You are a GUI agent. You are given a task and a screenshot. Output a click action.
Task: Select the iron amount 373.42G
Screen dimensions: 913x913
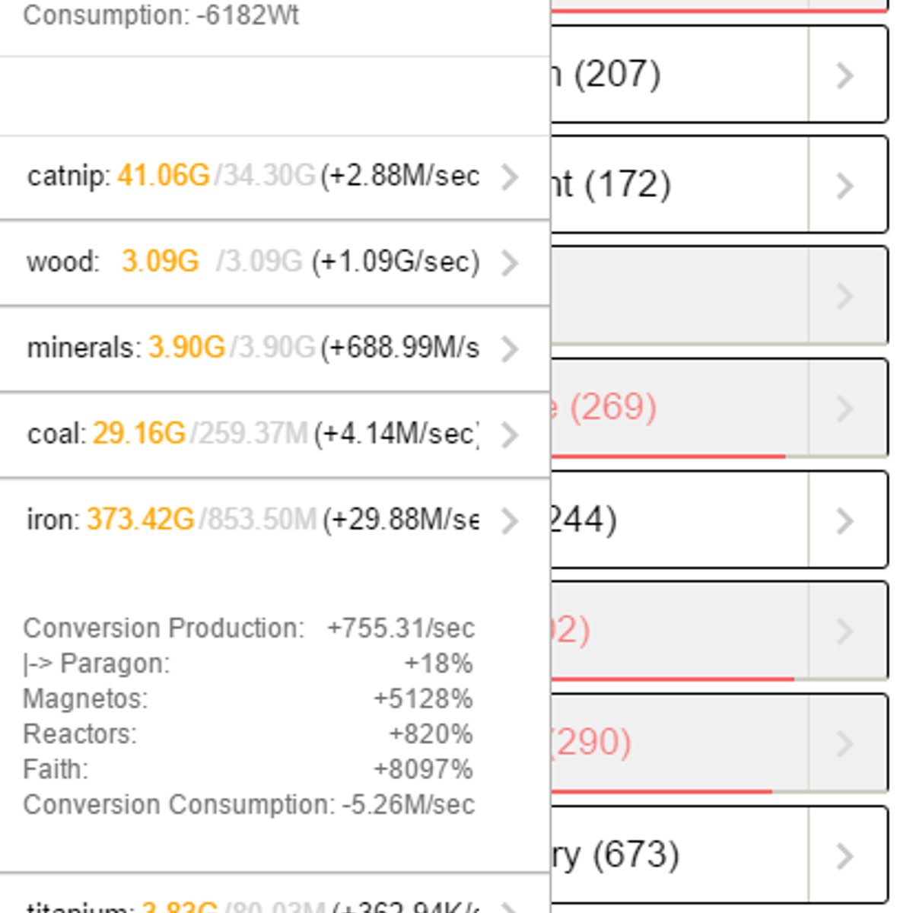click(141, 520)
